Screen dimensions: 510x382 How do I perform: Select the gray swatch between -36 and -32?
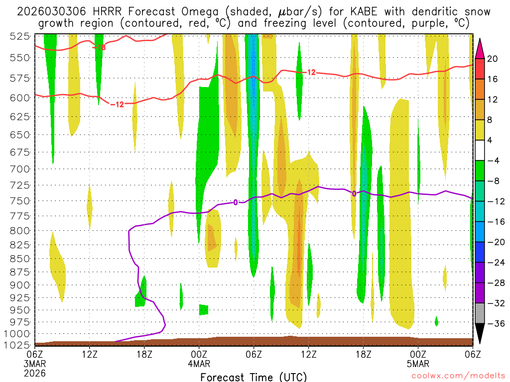coord(481,313)
